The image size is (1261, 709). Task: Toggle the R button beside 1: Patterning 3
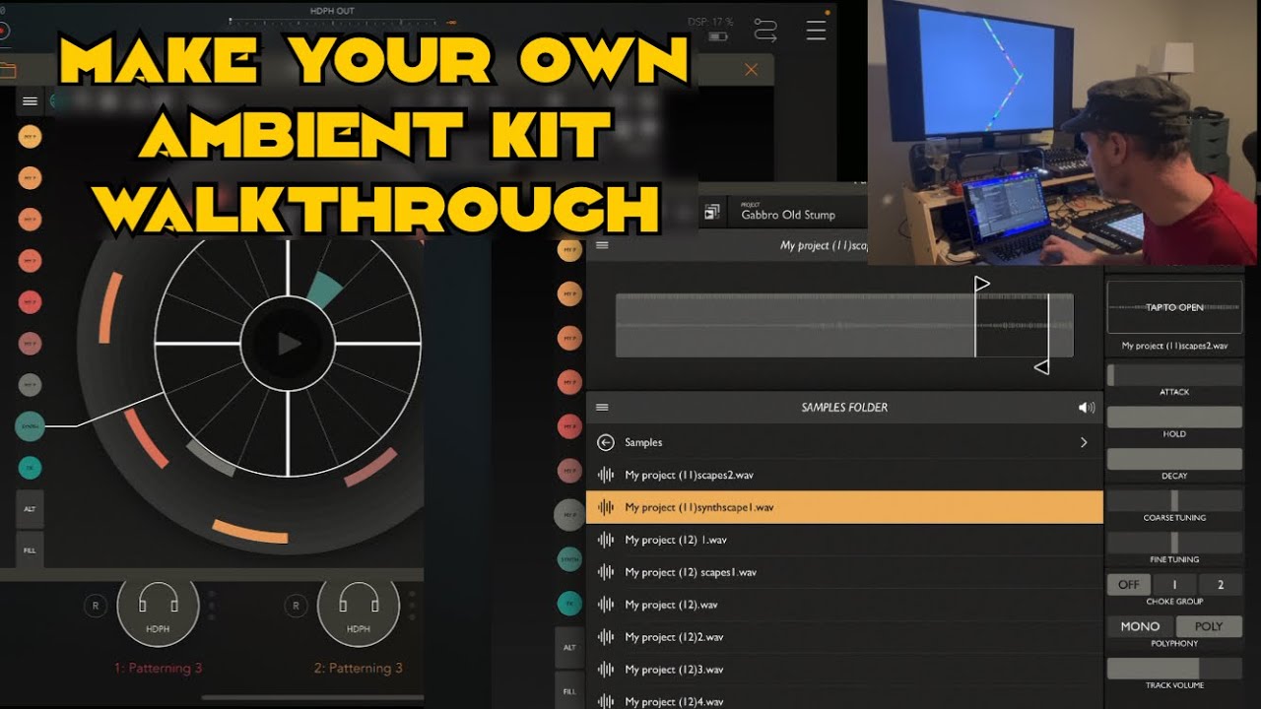96,607
